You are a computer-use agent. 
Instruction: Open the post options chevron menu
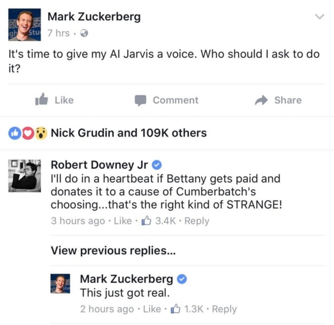(x=319, y=16)
